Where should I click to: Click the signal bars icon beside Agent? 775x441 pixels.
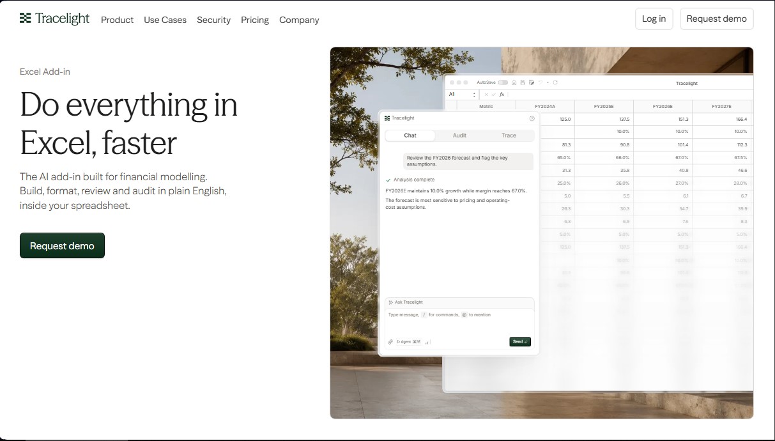pyautogui.click(x=427, y=343)
